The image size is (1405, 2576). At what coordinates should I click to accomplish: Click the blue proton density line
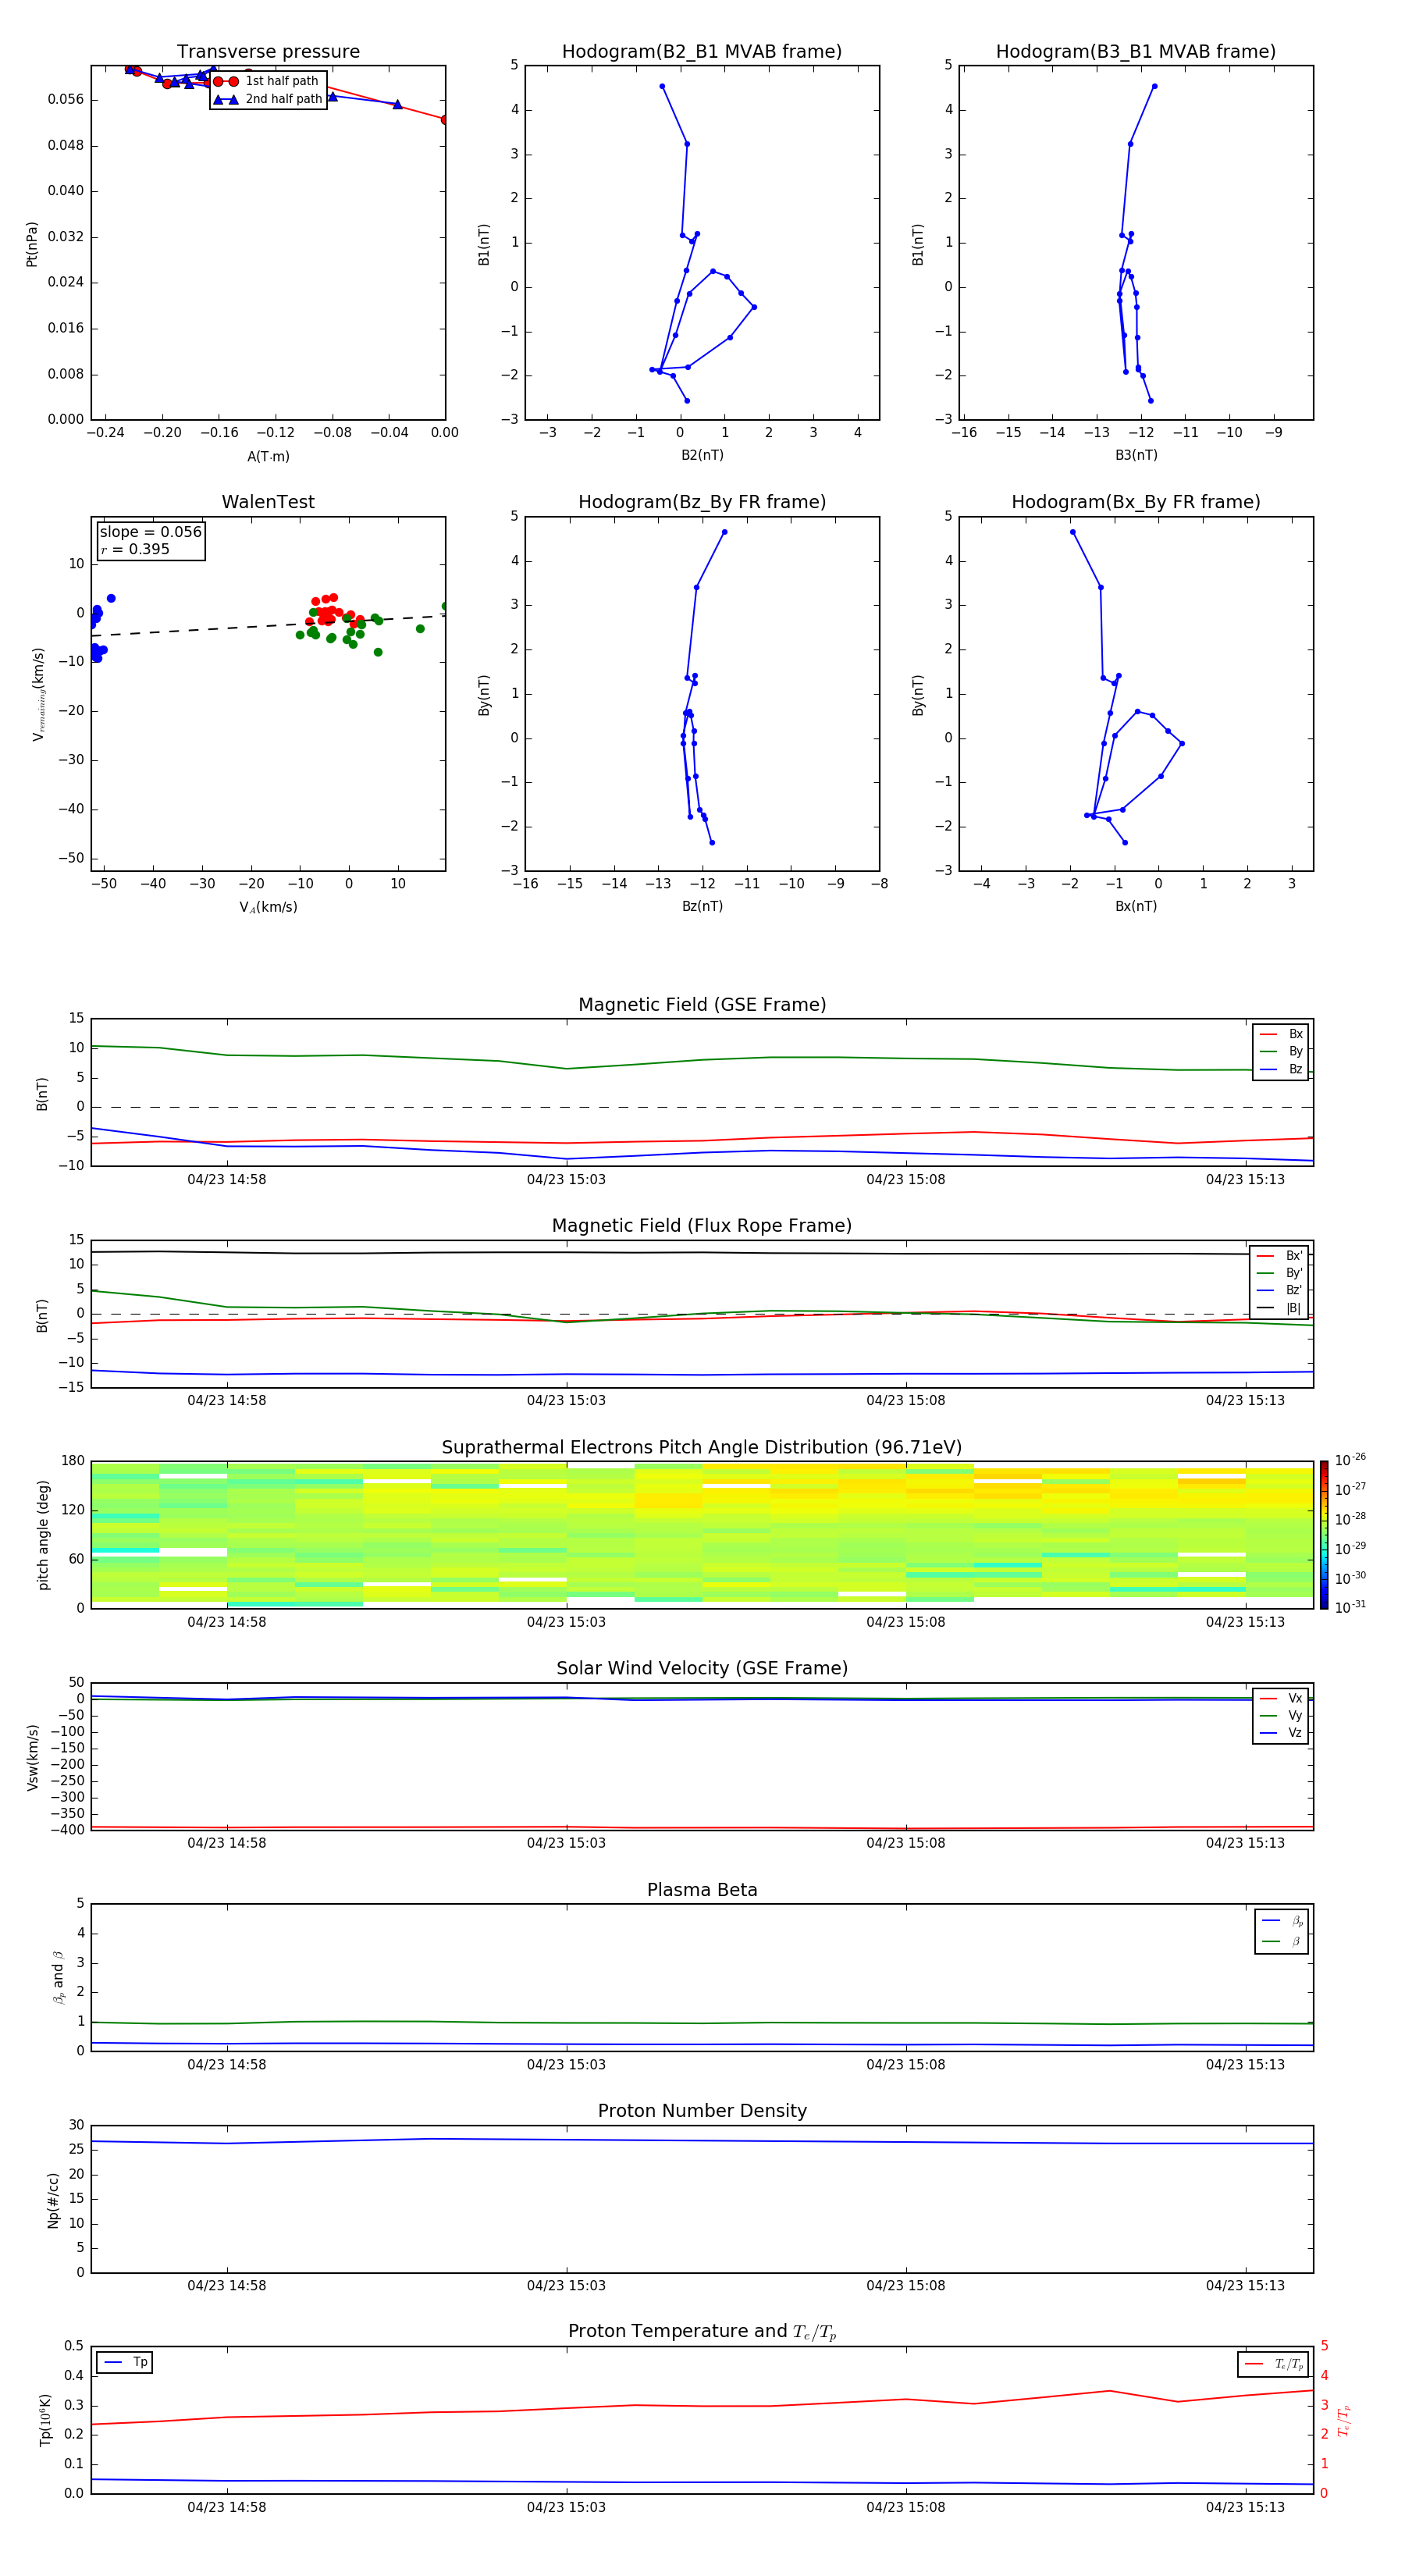pos(702,2141)
